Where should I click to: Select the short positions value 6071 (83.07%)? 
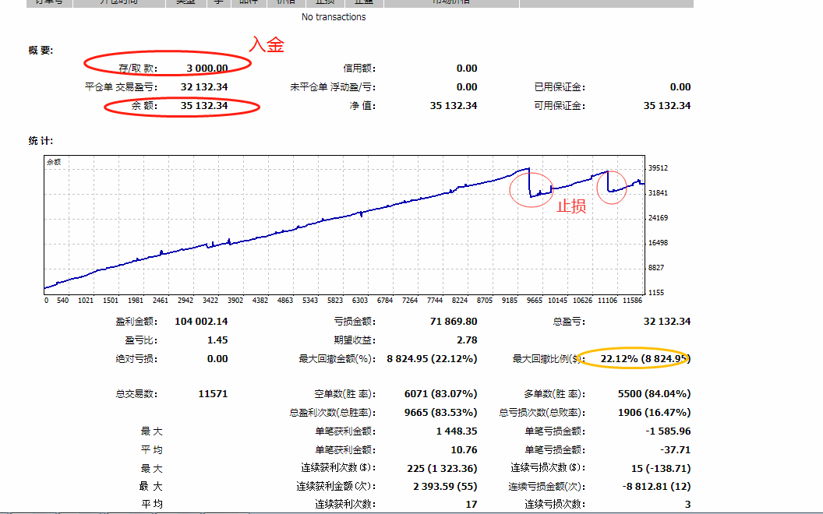coord(440,394)
